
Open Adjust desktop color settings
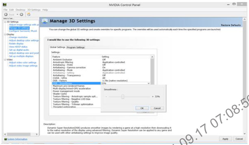[24, 40]
